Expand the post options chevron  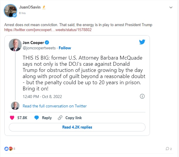point(171,7)
